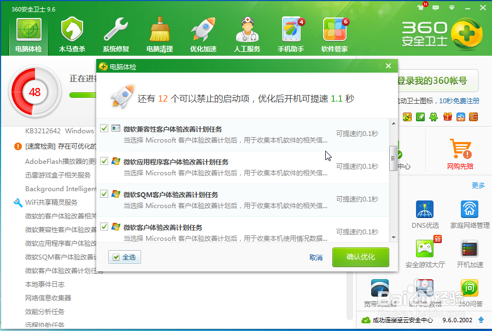
Task: Click the calendar privilege icon on the far right
Action: tap(473, 117)
